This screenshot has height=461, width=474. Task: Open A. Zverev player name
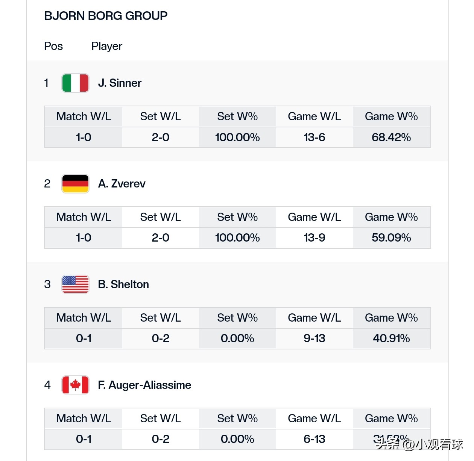click(x=122, y=184)
